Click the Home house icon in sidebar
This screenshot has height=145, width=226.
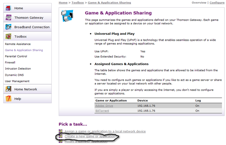click(x=9, y=8)
